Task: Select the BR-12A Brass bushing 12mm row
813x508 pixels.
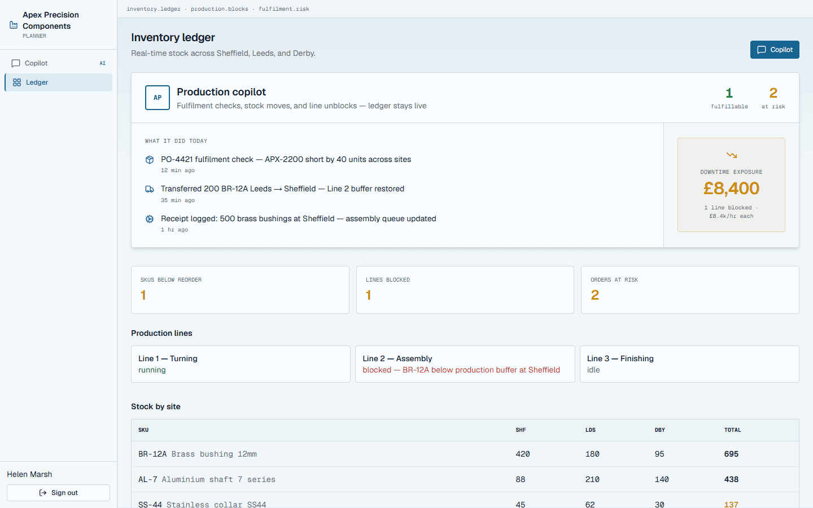Action: click(x=465, y=454)
